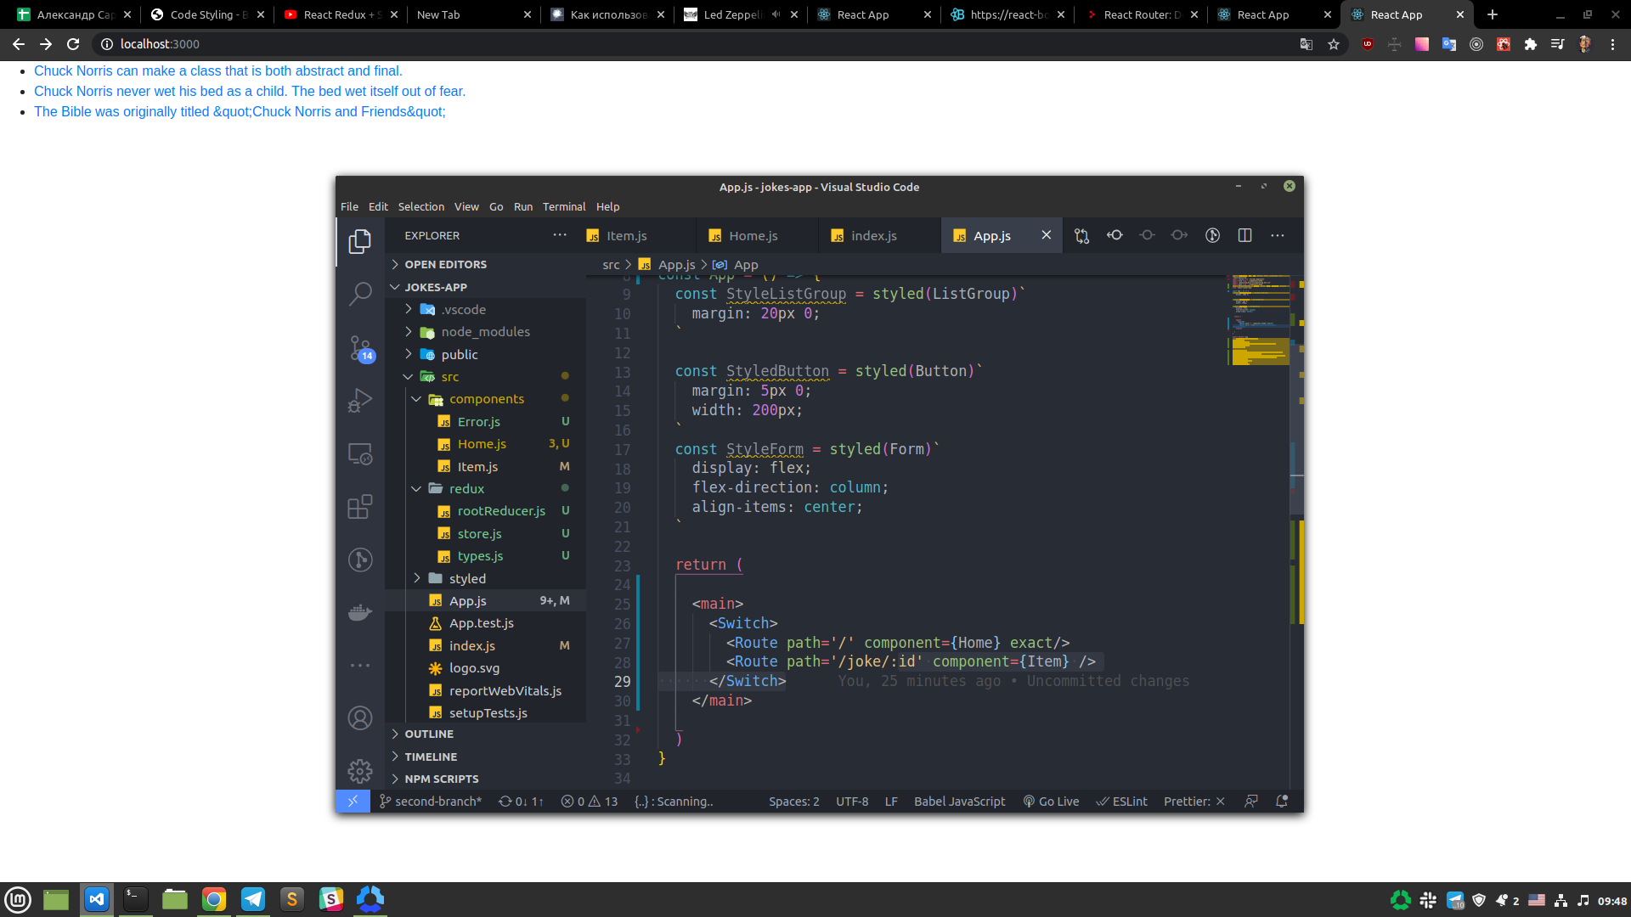
Task: Click the Accounts icon in activity bar
Action: [x=360, y=718]
